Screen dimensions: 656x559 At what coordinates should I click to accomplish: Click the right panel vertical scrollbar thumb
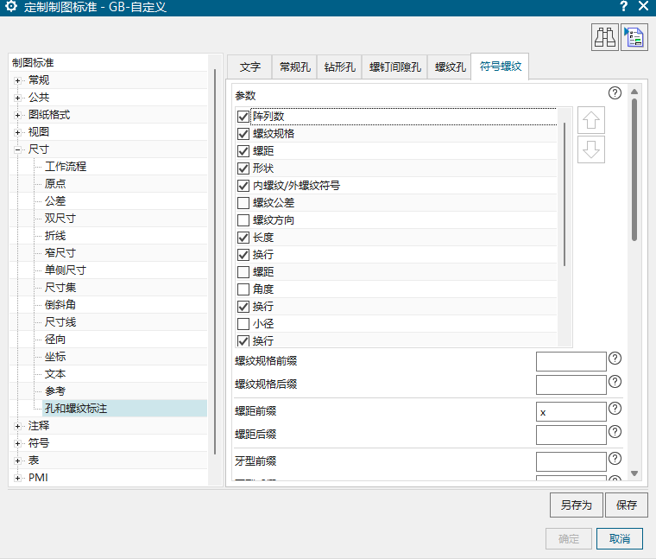[x=634, y=169]
